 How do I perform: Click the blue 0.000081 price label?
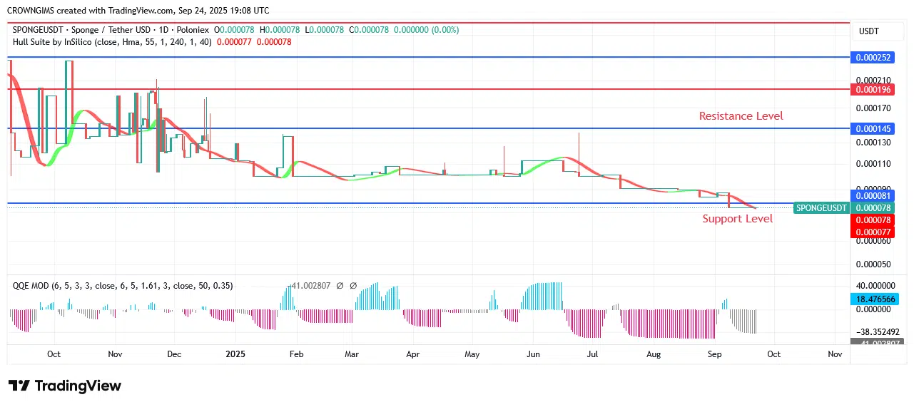(874, 195)
